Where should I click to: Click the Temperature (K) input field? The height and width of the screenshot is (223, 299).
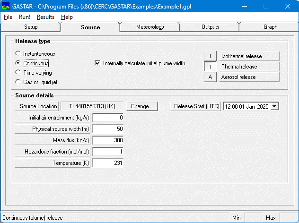click(x=108, y=163)
